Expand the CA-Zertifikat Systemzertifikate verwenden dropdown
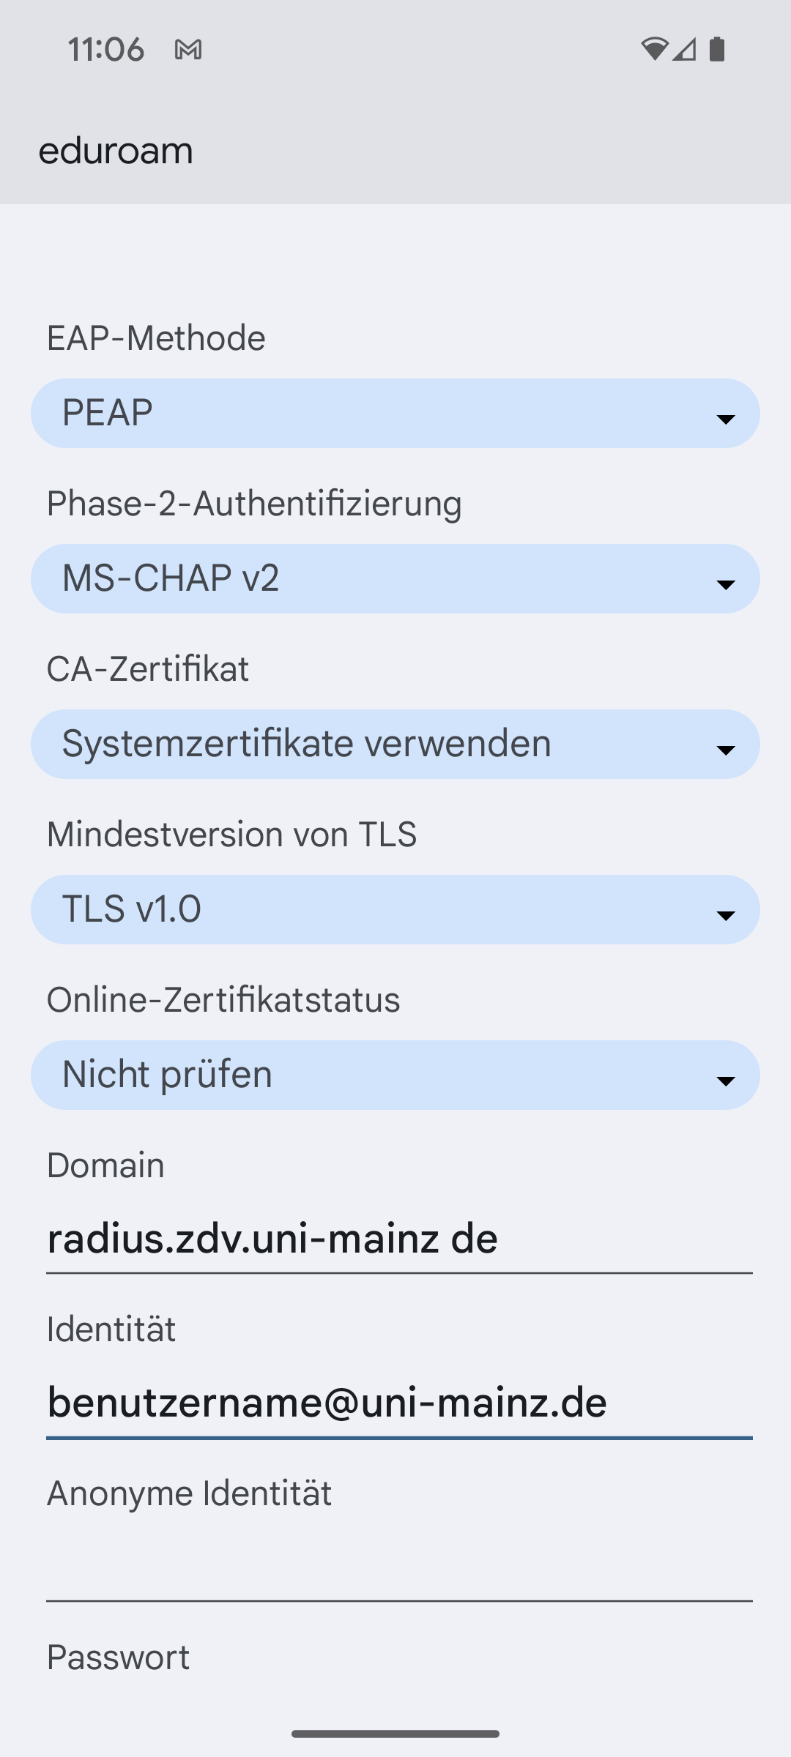The width and height of the screenshot is (791, 1757). click(x=395, y=745)
